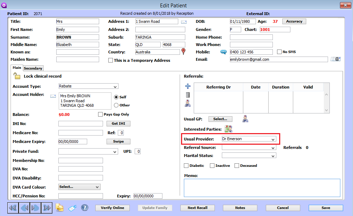353x216 pixels.
Task: Click the Medicare No input field
Action: pyautogui.click(x=81, y=133)
